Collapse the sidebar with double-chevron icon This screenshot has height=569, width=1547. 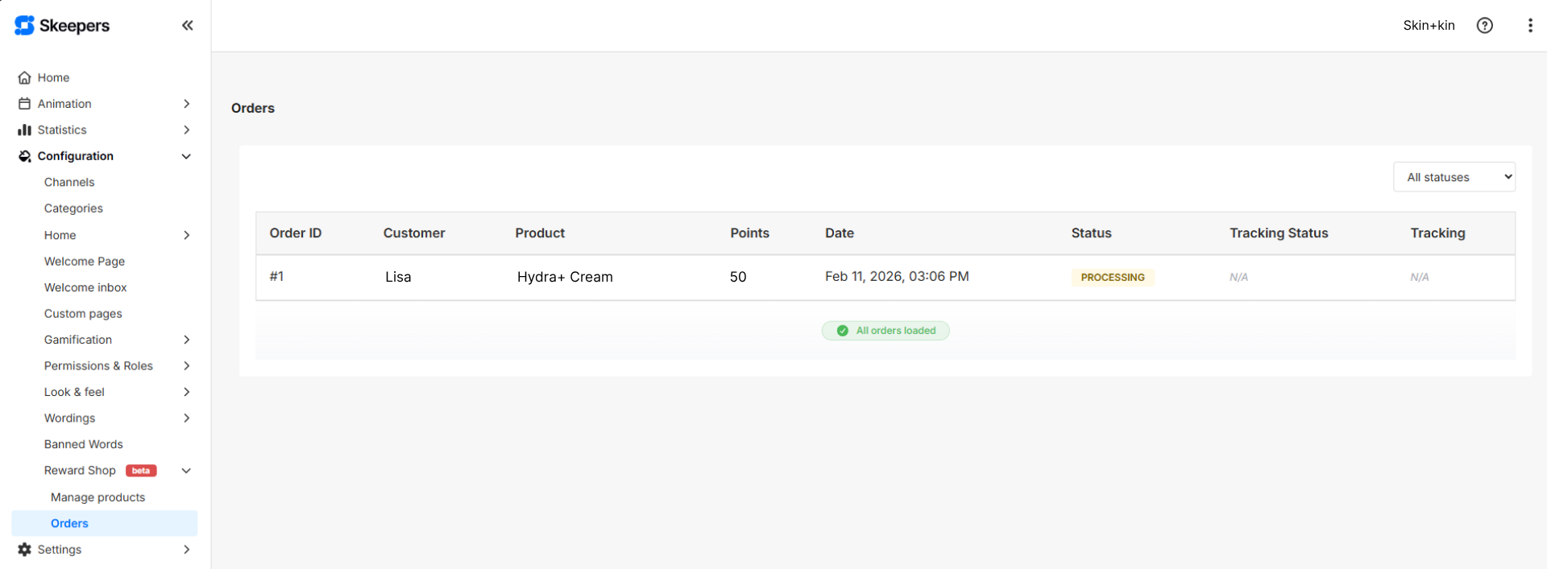tap(187, 26)
